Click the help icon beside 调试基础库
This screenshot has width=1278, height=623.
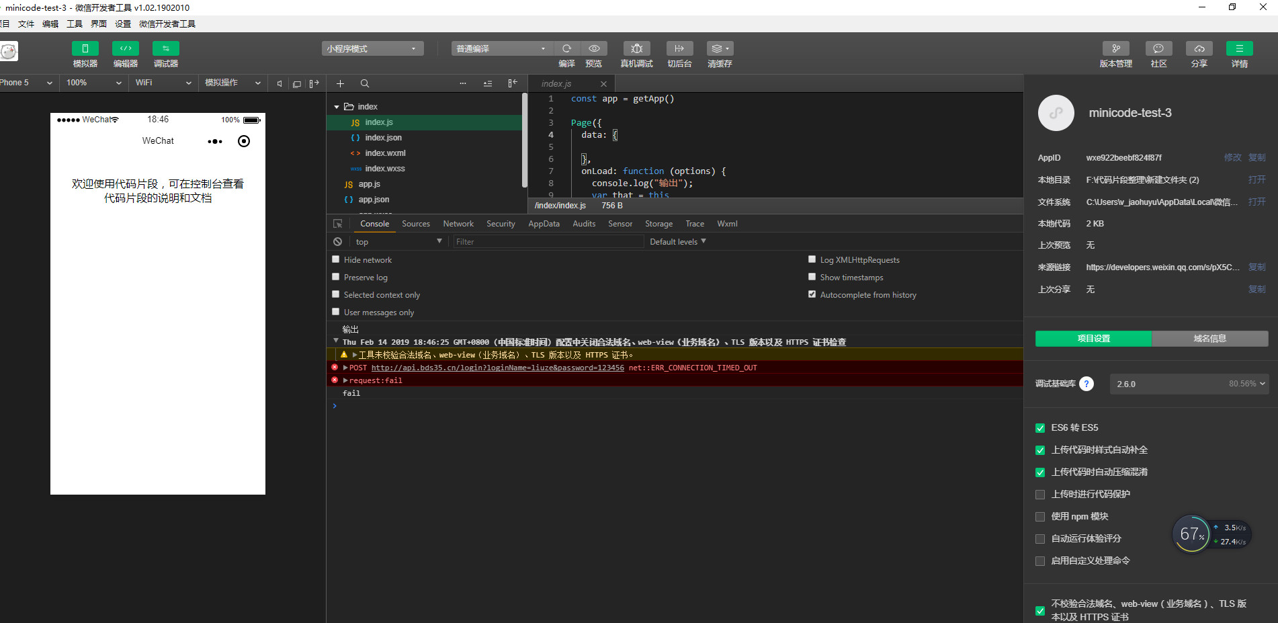(1087, 384)
